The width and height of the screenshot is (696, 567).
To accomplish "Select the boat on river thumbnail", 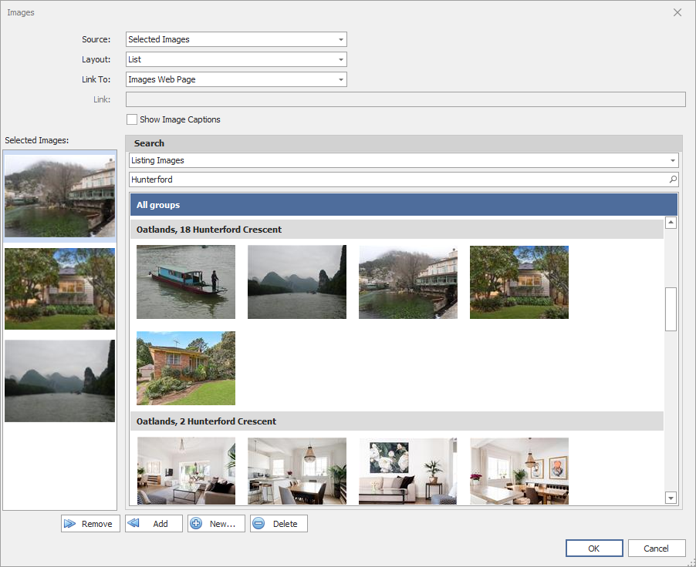I will click(x=186, y=282).
